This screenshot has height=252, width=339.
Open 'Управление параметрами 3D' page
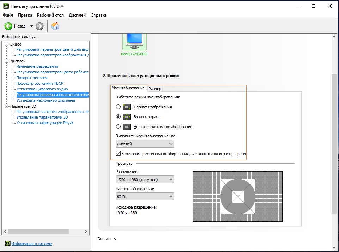[x=42, y=117]
